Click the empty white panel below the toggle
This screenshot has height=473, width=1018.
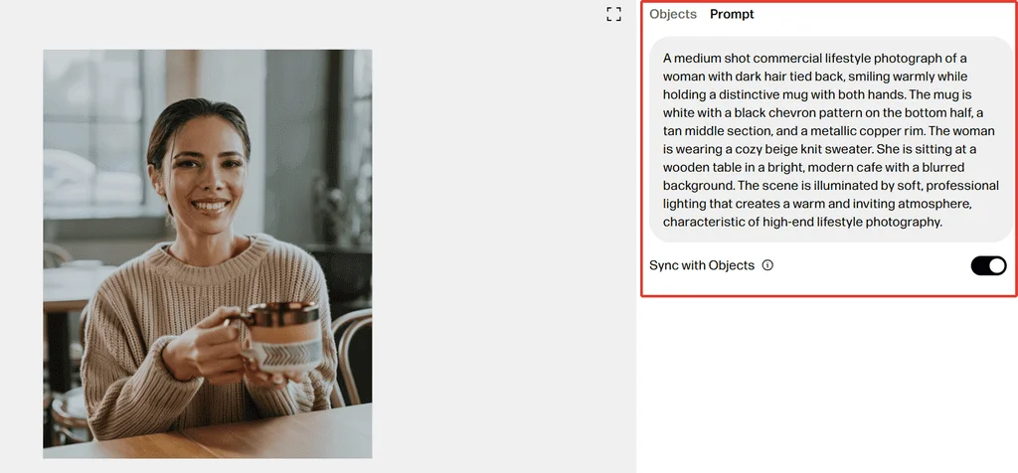point(826,386)
